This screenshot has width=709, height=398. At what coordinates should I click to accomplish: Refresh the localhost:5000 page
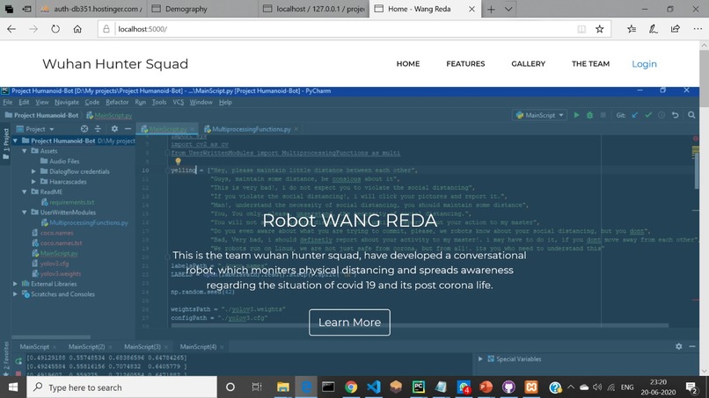(x=55, y=29)
